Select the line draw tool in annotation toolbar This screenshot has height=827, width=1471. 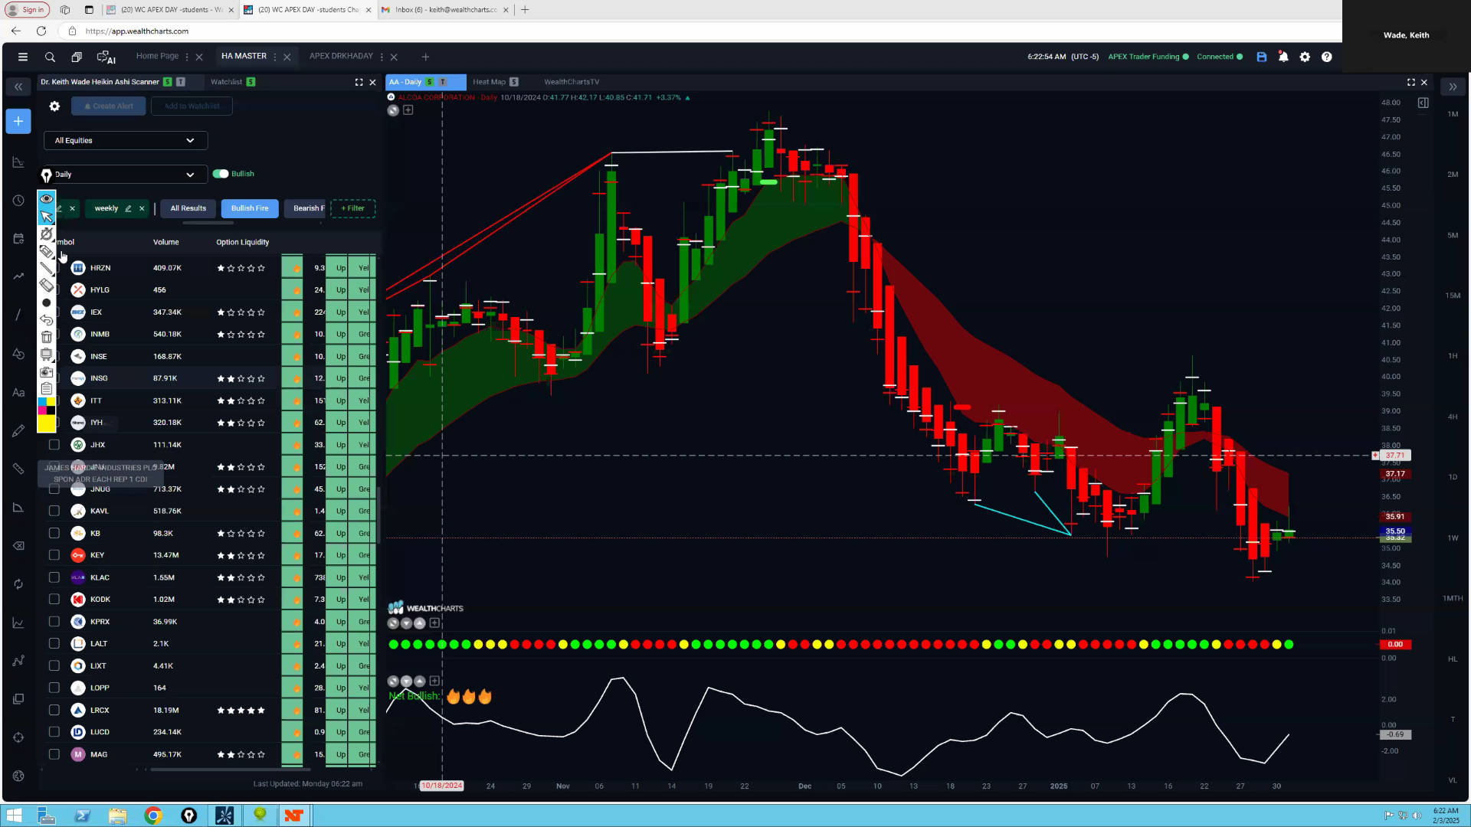click(47, 268)
